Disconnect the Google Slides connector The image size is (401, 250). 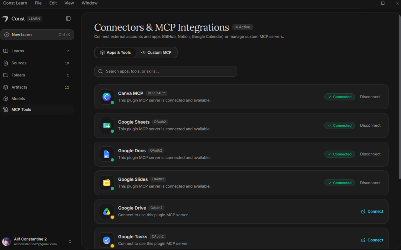coord(370,183)
